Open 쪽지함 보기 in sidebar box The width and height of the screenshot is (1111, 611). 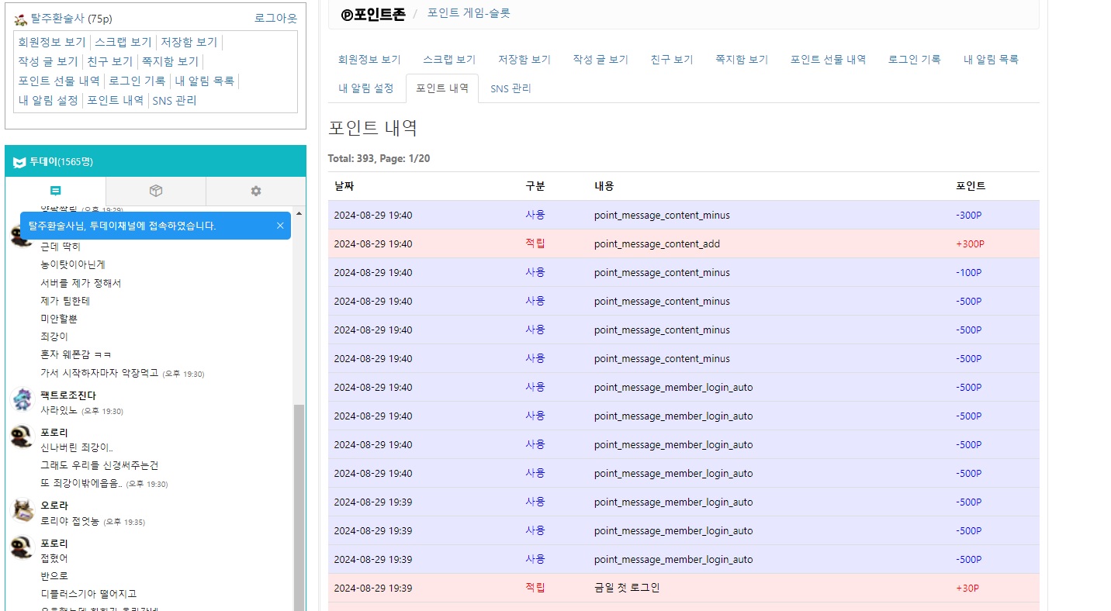(171, 61)
